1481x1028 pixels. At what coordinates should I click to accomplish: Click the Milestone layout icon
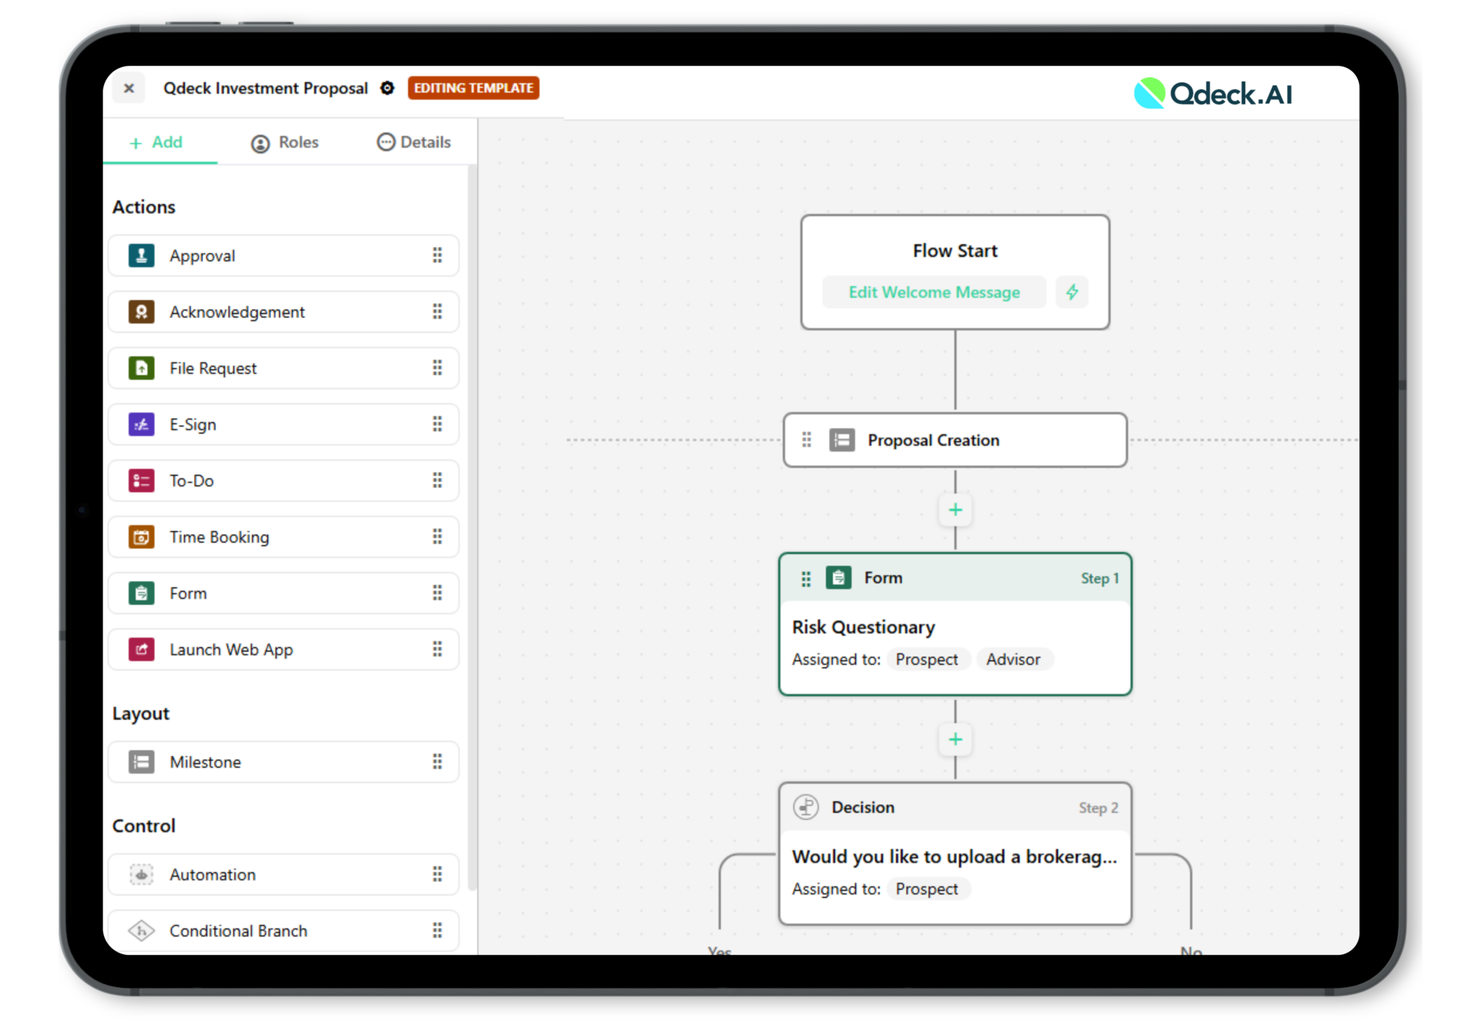[141, 761]
